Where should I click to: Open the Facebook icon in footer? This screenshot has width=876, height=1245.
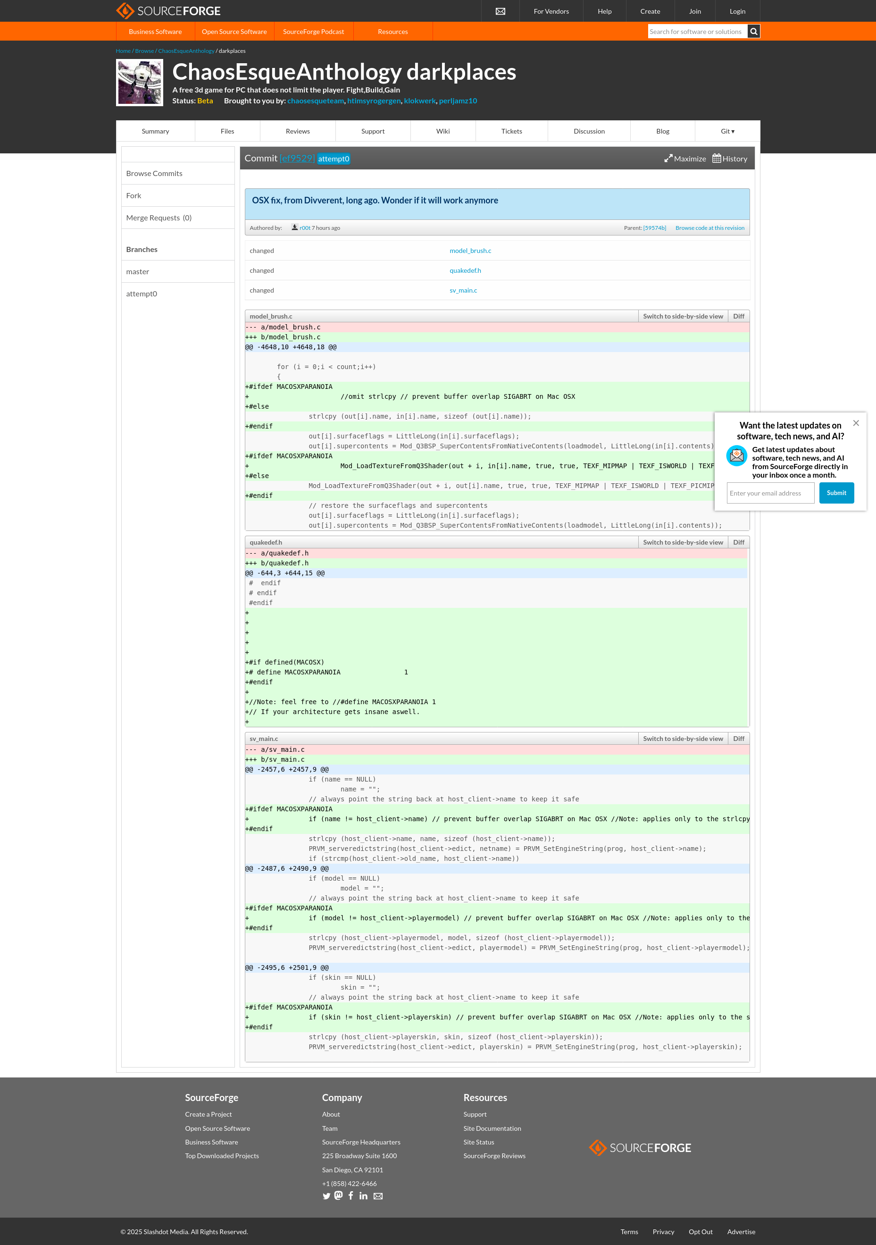350,1195
